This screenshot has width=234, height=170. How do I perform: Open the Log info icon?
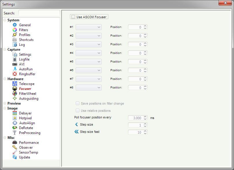pyautogui.click(x=15, y=44)
